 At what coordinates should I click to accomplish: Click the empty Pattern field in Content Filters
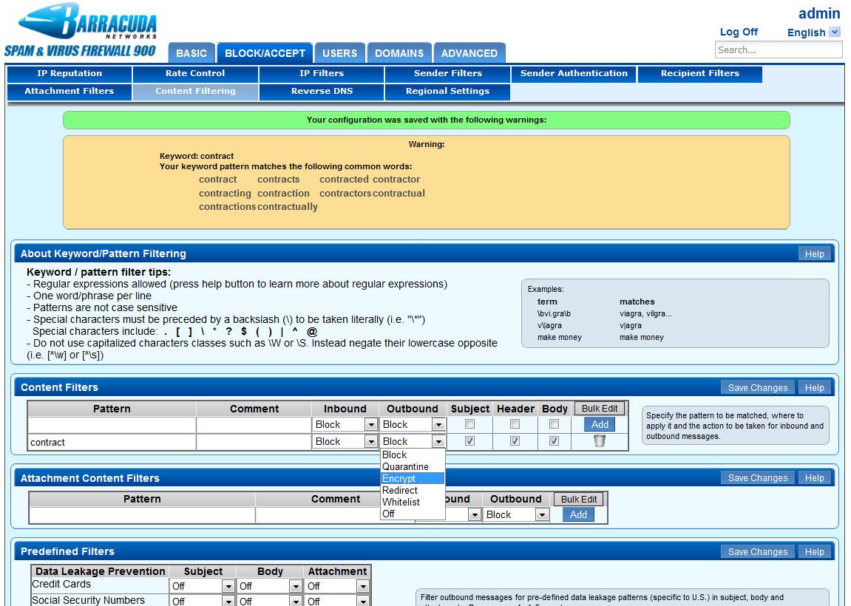(112, 424)
